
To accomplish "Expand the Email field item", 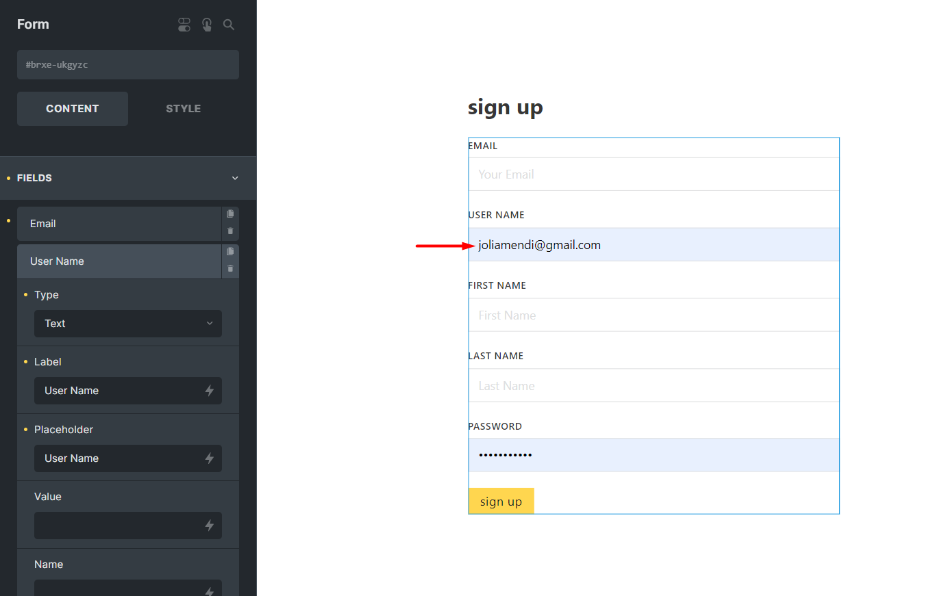I will 119,224.
